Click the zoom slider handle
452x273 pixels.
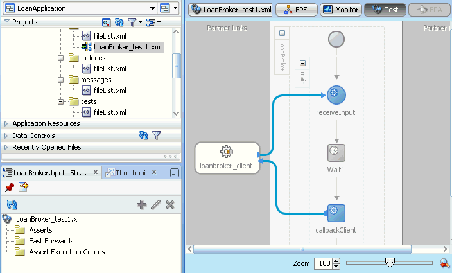390,263
